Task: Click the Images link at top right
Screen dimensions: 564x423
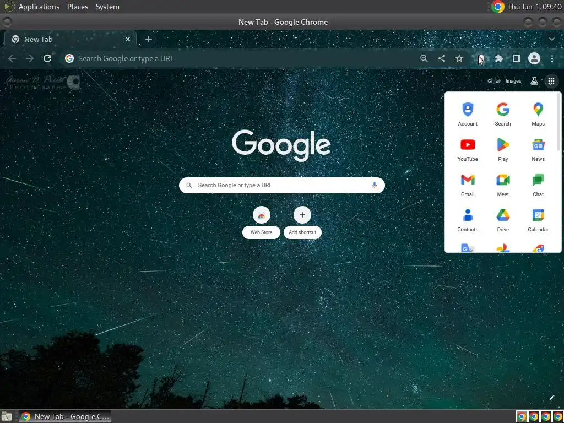Action: tap(513, 81)
